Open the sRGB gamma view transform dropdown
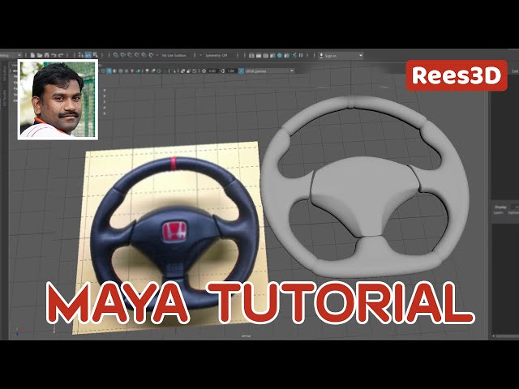This screenshot has width=519, height=389. tap(269, 71)
